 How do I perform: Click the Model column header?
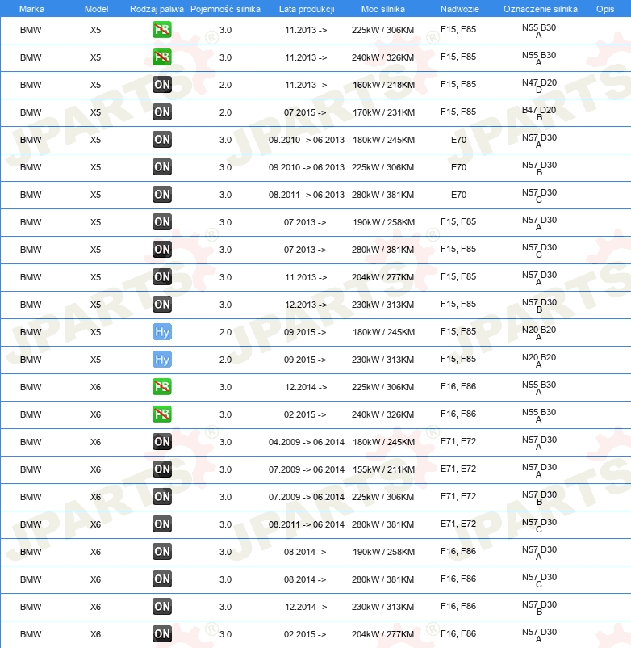pyautogui.click(x=96, y=9)
